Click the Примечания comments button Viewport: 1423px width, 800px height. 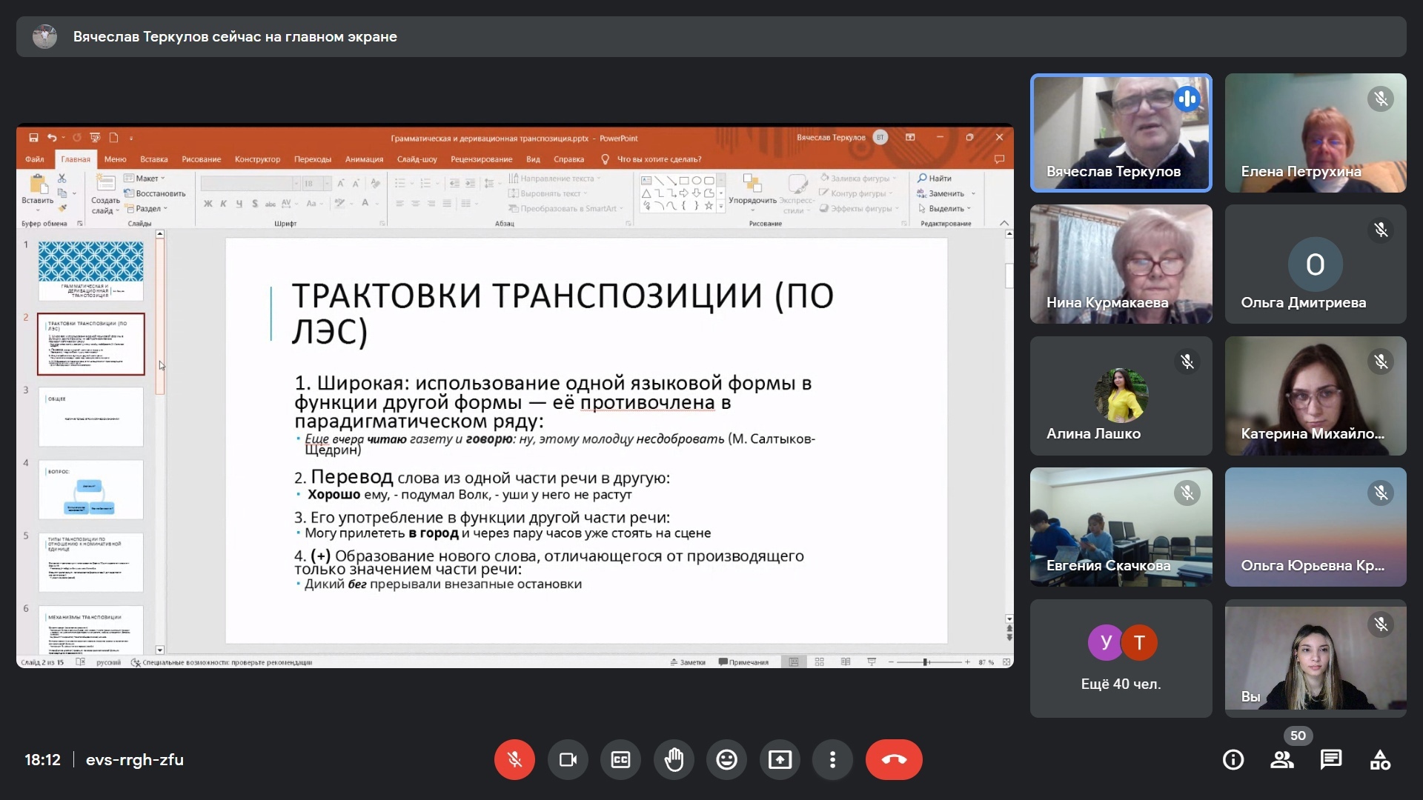[x=743, y=662]
